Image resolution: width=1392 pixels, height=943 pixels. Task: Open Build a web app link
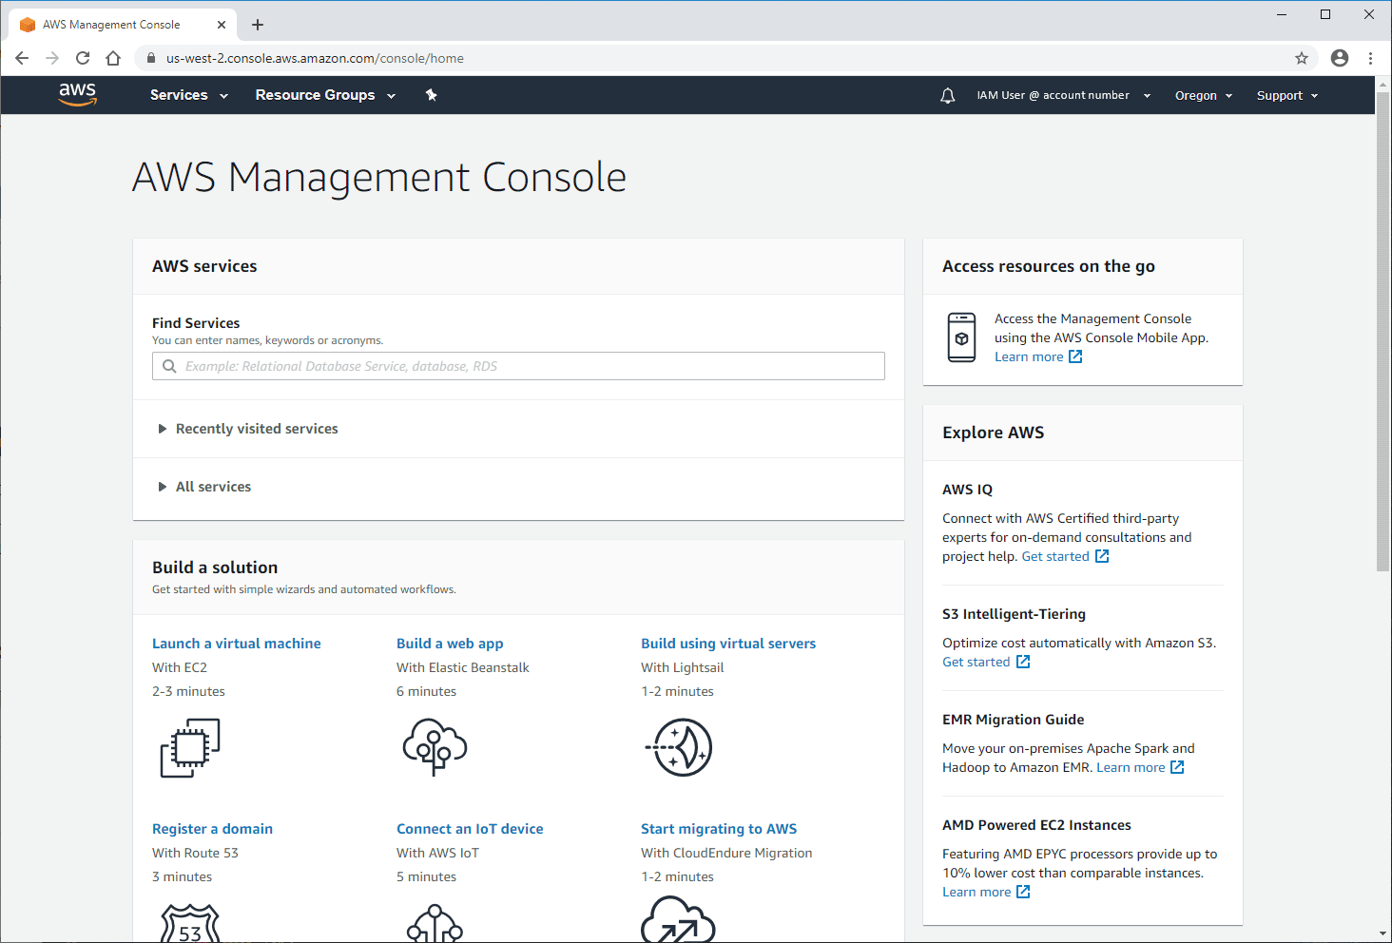tap(450, 644)
